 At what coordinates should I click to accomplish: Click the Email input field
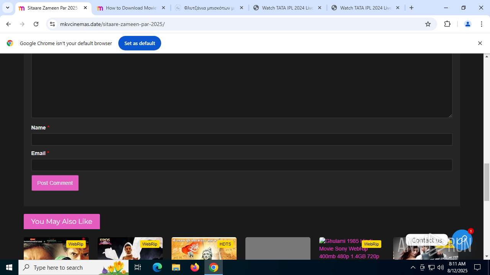pyautogui.click(x=242, y=165)
